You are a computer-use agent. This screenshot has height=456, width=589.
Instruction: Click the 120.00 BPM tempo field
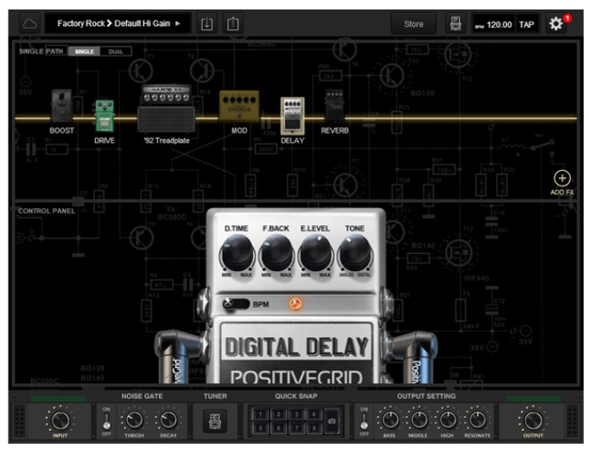(494, 25)
